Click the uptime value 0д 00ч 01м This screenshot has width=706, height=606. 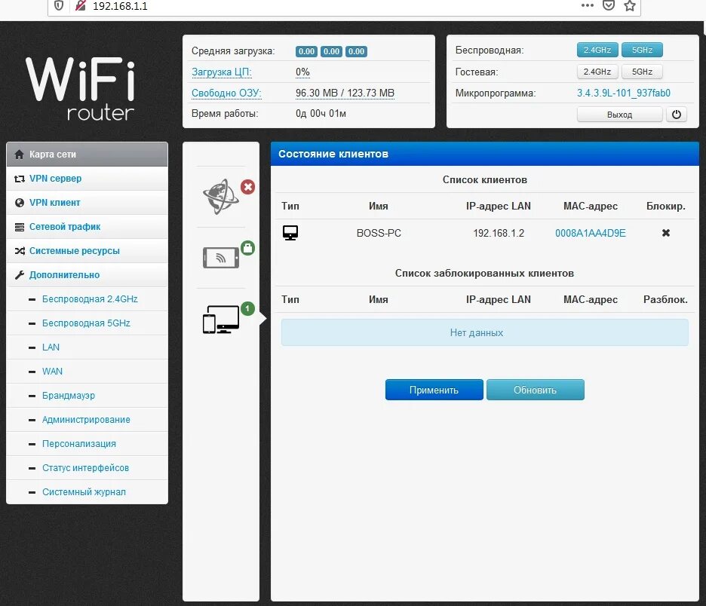321,113
